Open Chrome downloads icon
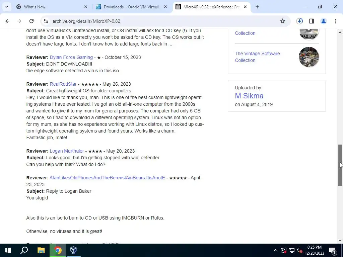Viewport: 343px width, 257px height. pyautogui.click(x=299, y=21)
